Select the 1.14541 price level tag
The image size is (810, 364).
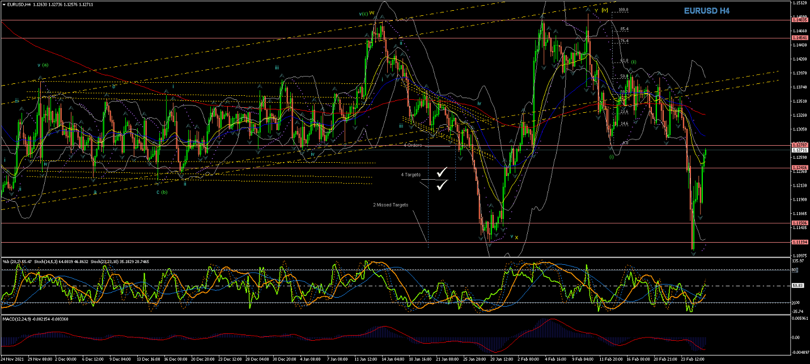point(799,38)
